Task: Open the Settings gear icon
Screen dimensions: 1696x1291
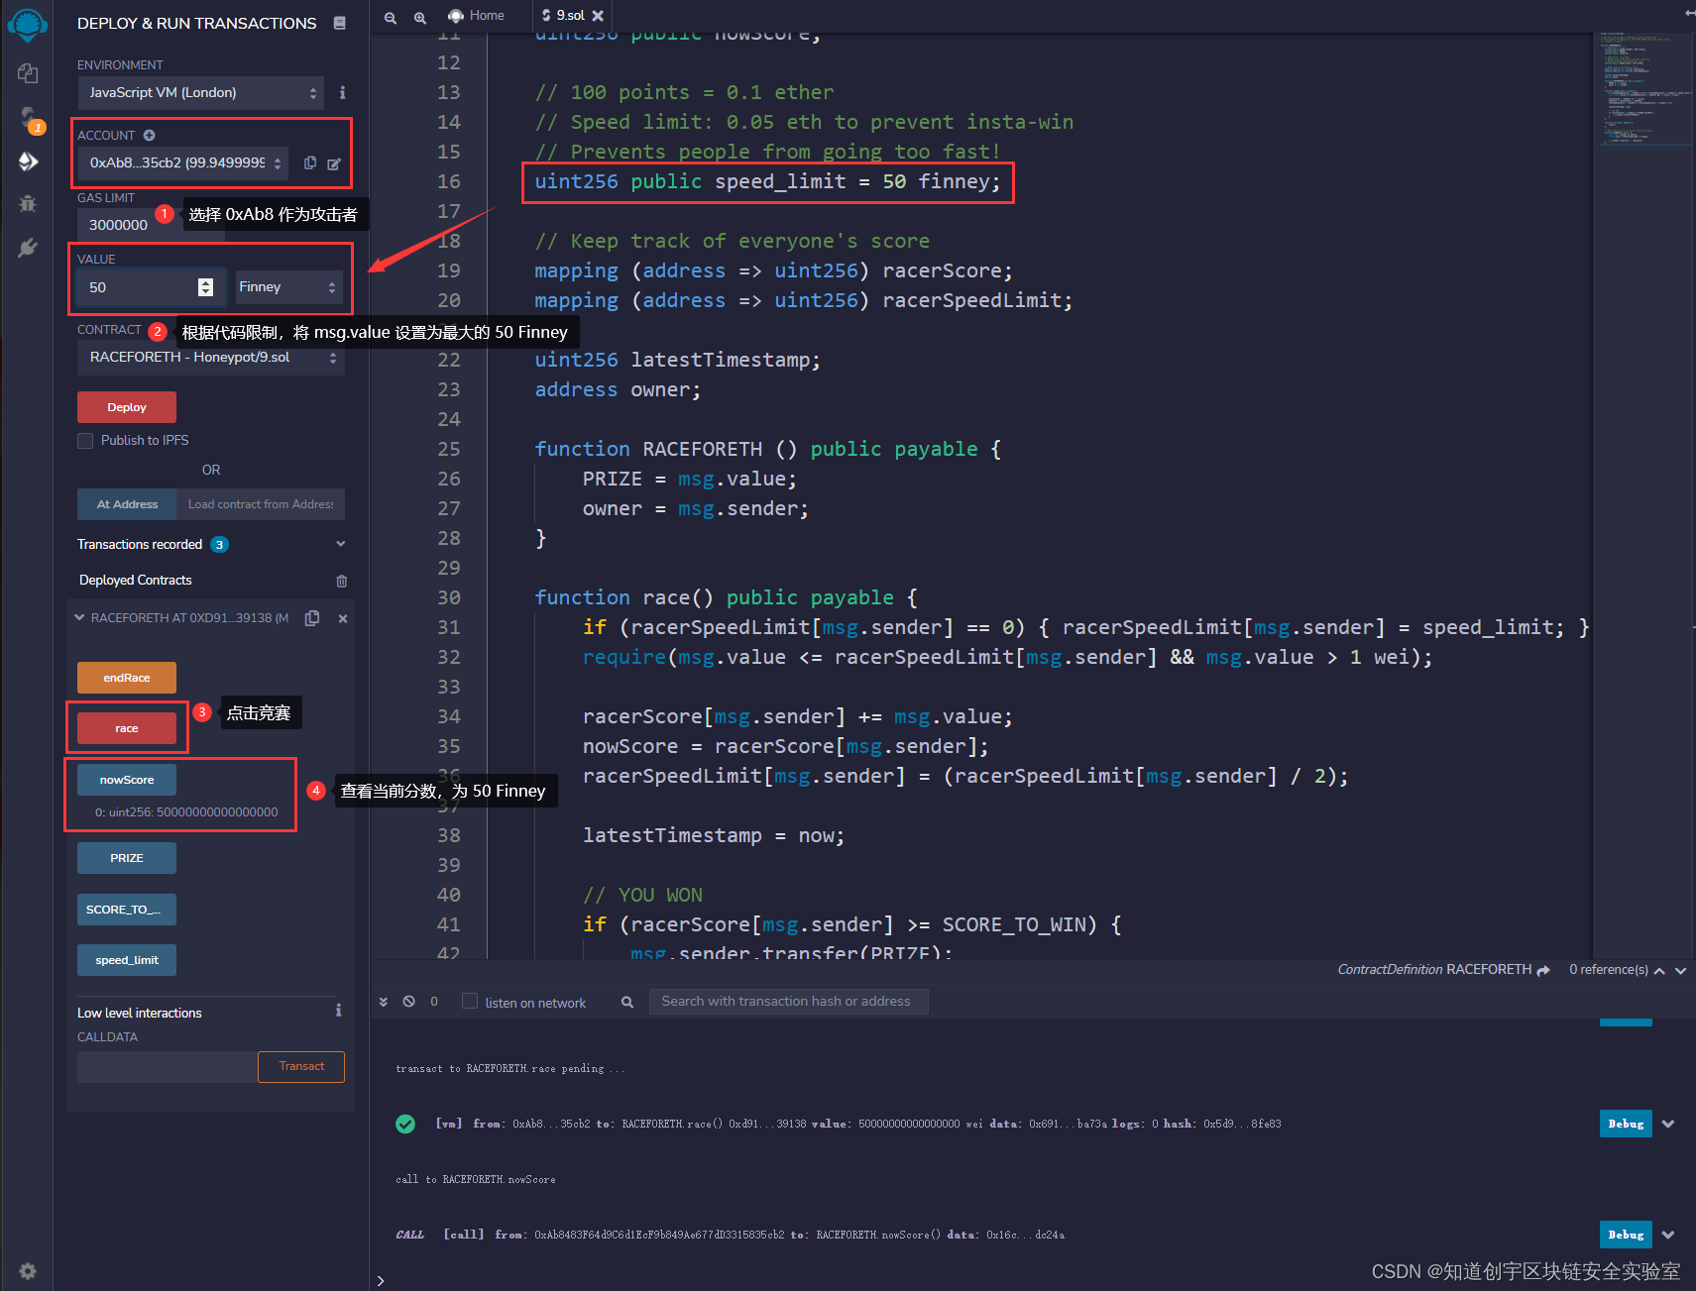Action: (x=28, y=1271)
